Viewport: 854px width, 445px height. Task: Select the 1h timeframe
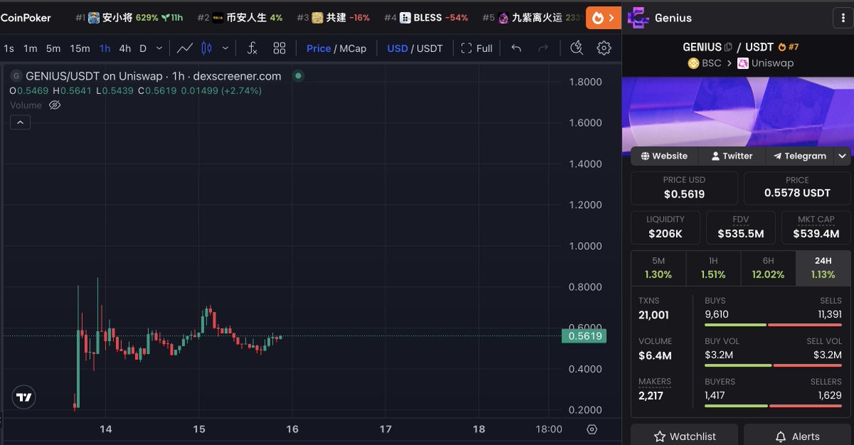coord(105,48)
